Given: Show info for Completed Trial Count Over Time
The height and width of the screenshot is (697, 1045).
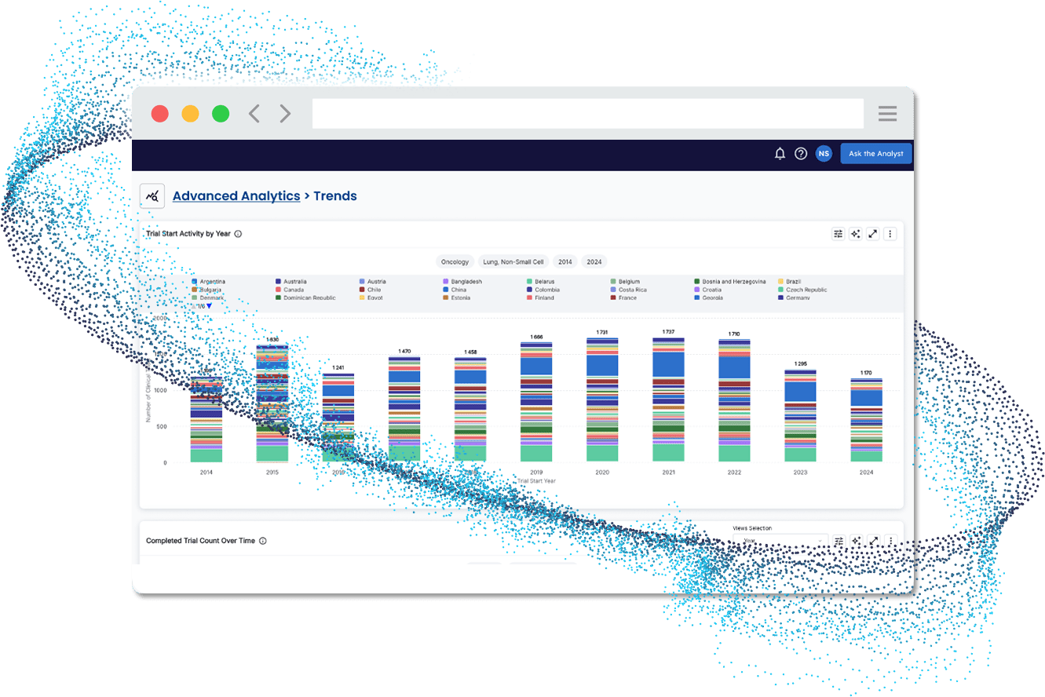Looking at the screenshot, I should [262, 541].
